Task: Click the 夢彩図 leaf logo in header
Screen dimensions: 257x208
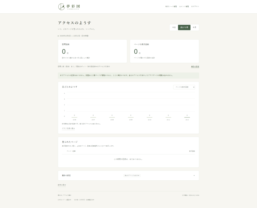Action: tap(69, 7)
